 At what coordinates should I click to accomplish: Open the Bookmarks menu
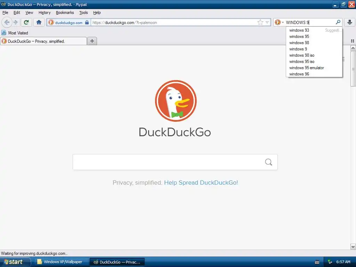[65, 13]
